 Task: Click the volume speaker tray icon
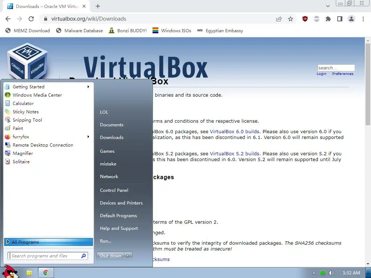pyautogui.click(x=331, y=273)
